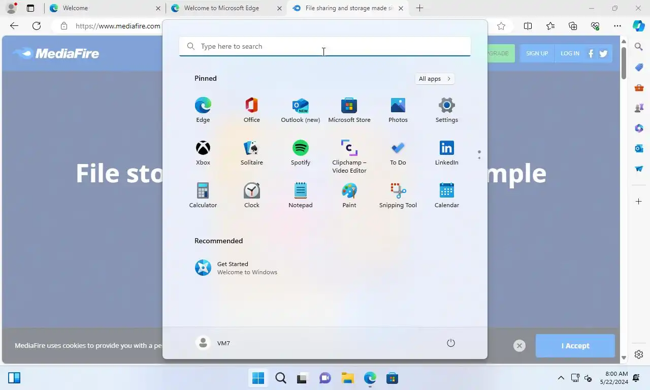Open the Clock app
This screenshot has height=390, width=650.
[252, 195]
